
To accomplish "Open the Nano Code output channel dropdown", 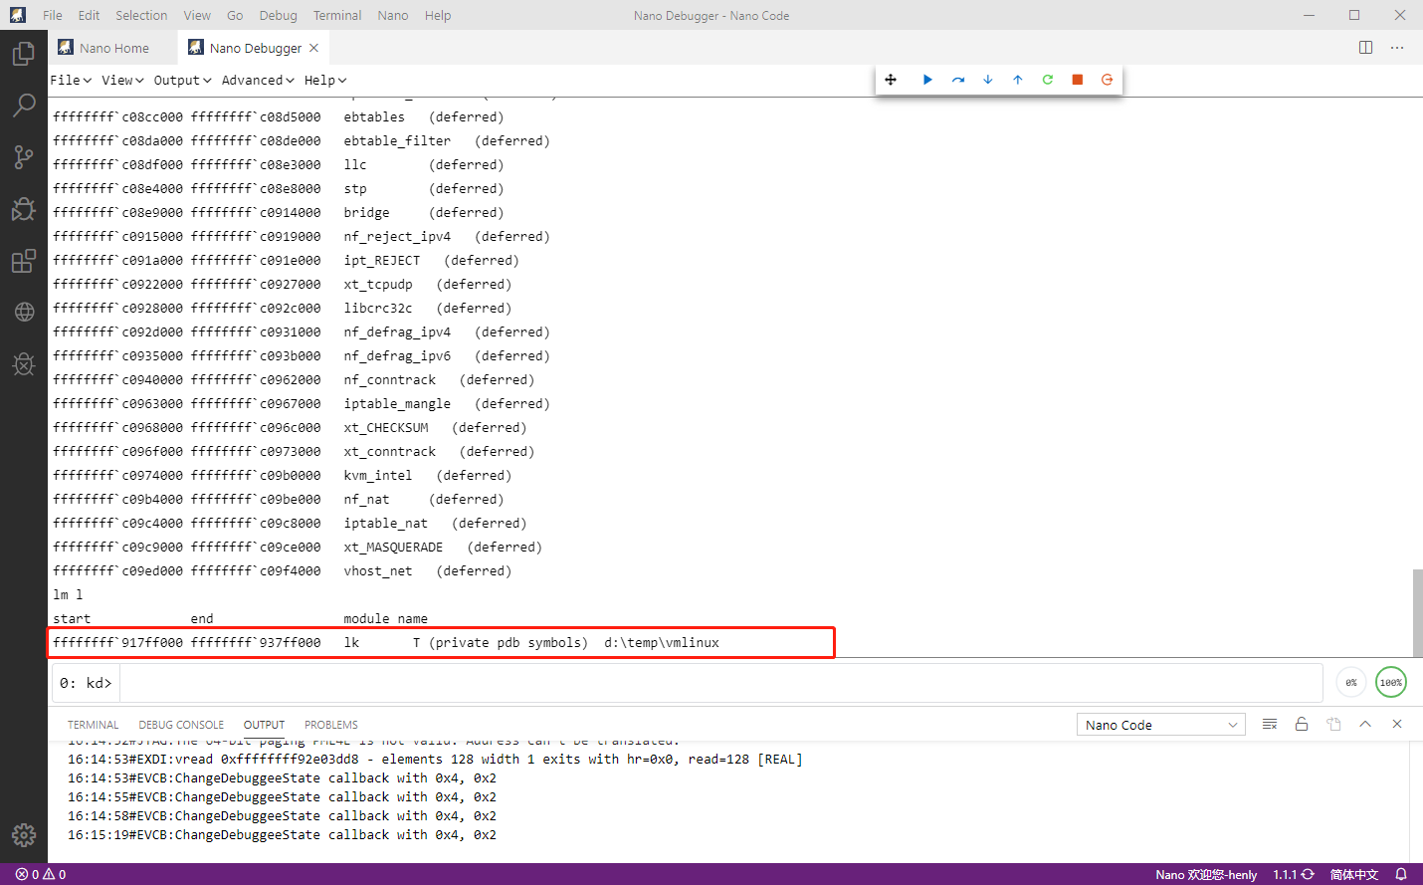I will coord(1160,724).
